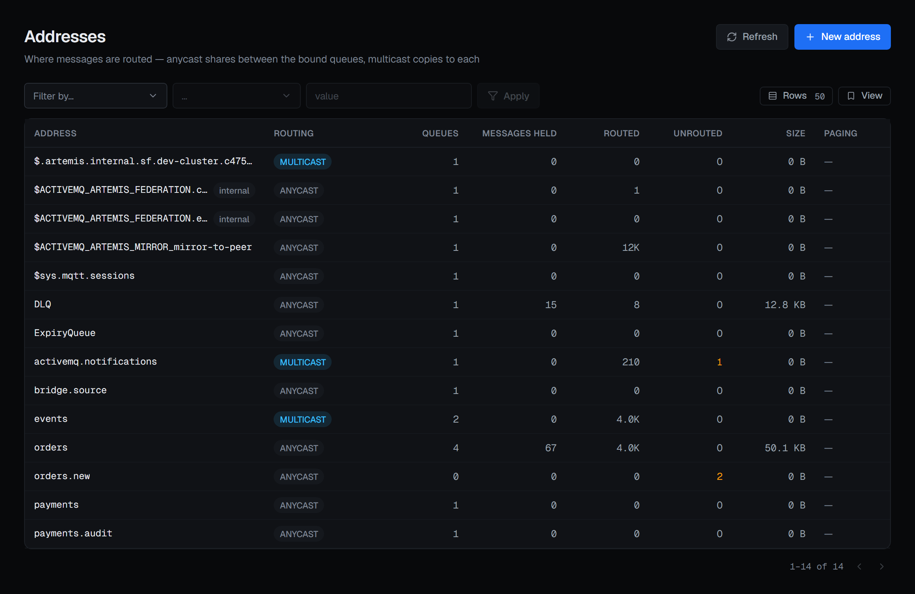The image size is (915, 594).
Task: Open the $.artemis.internal.sf.dev-cluster address row
Action: click(x=457, y=161)
